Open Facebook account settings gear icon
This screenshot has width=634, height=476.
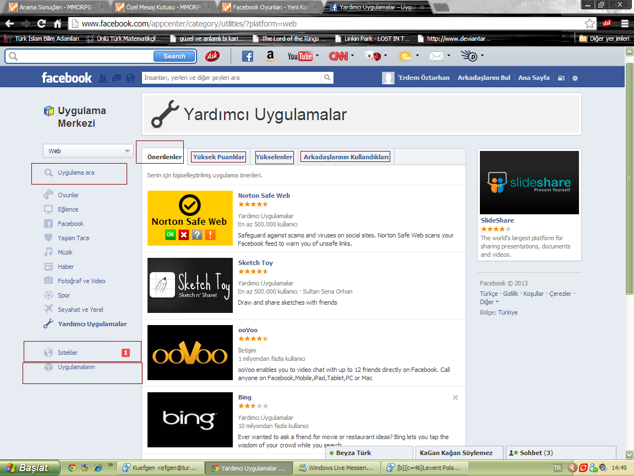pos(575,78)
